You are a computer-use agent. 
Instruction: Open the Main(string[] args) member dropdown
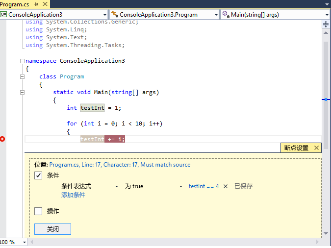tap(327, 15)
